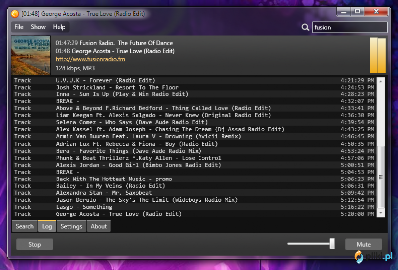Select Armin Van Buuren - Drowning row
398x270 pixels.
click(195, 137)
